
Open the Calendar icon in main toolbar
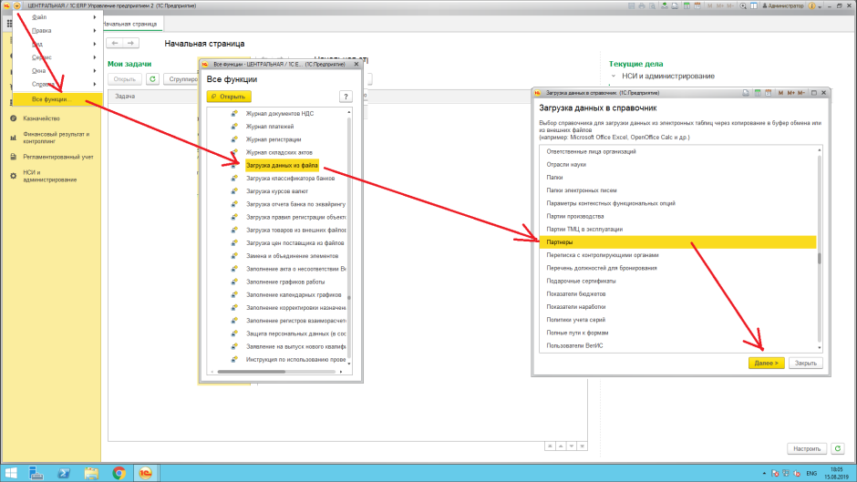[x=697, y=5]
